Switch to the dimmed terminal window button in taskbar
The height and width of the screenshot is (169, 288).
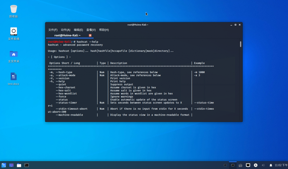[225, 165]
